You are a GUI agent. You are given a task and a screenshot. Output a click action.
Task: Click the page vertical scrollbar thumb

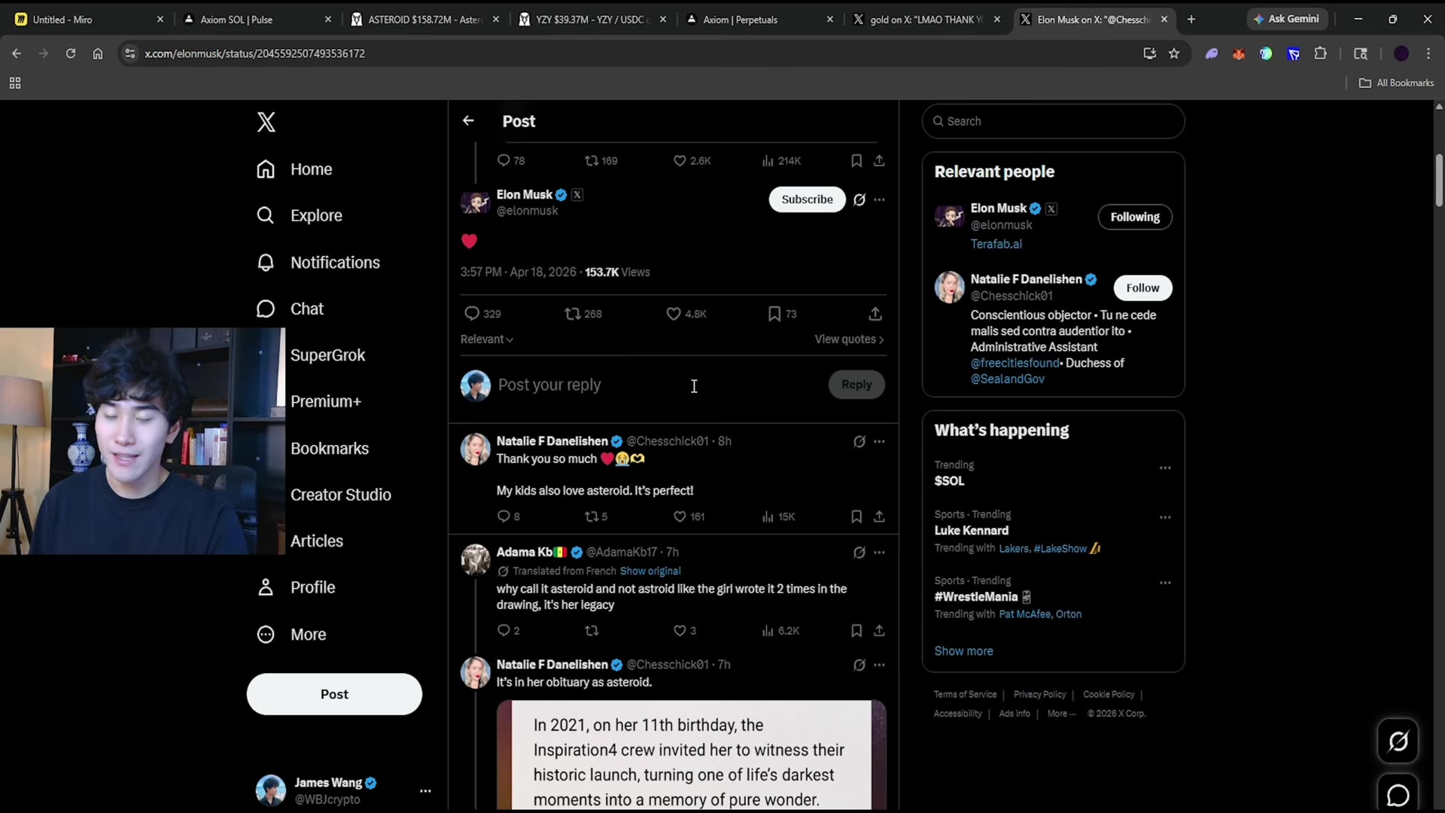tap(1439, 179)
